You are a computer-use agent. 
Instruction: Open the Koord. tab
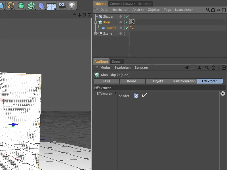point(132,81)
